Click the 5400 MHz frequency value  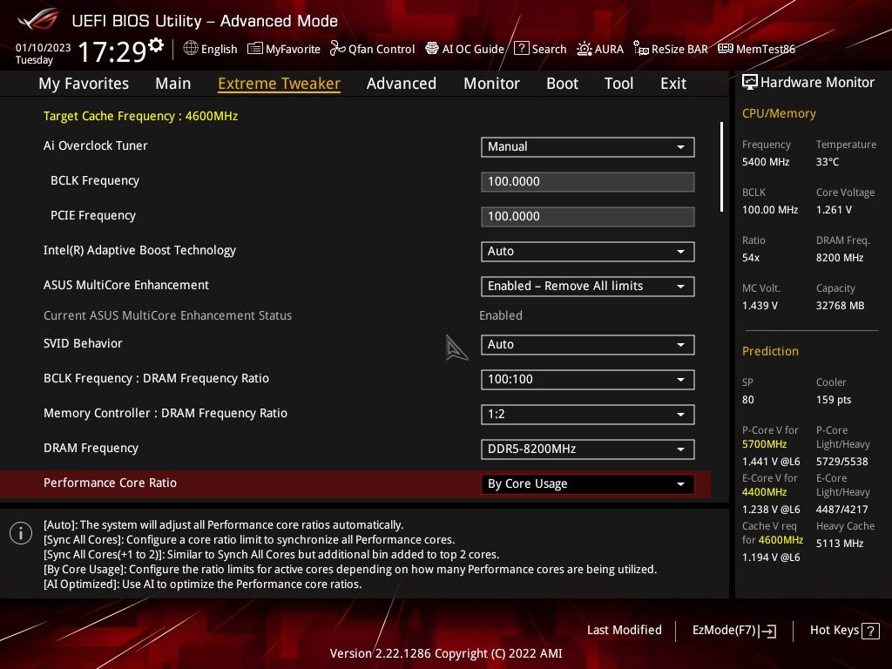(766, 162)
